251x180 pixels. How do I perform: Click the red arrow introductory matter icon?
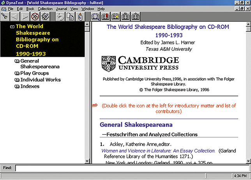click(x=95, y=106)
